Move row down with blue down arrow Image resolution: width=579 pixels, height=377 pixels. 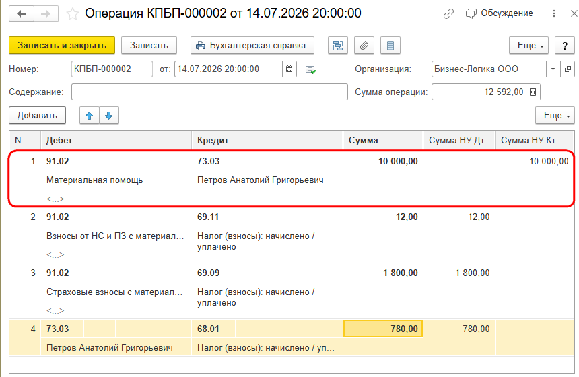click(108, 115)
